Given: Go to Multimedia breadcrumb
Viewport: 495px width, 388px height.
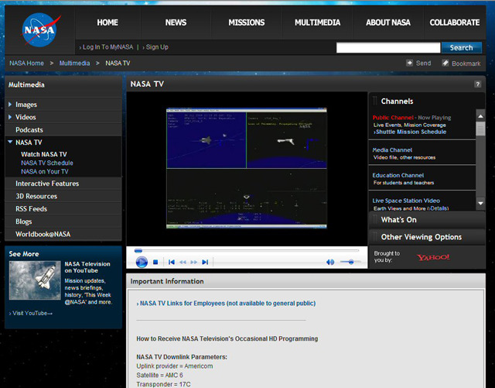Looking at the screenshot, I should [74, 64].
